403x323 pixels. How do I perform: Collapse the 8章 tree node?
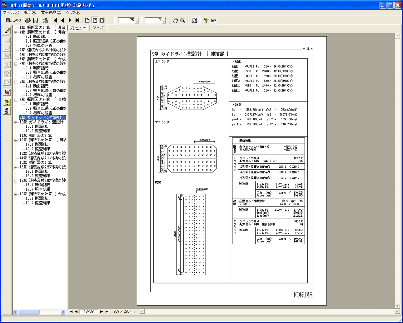[16, 100]
